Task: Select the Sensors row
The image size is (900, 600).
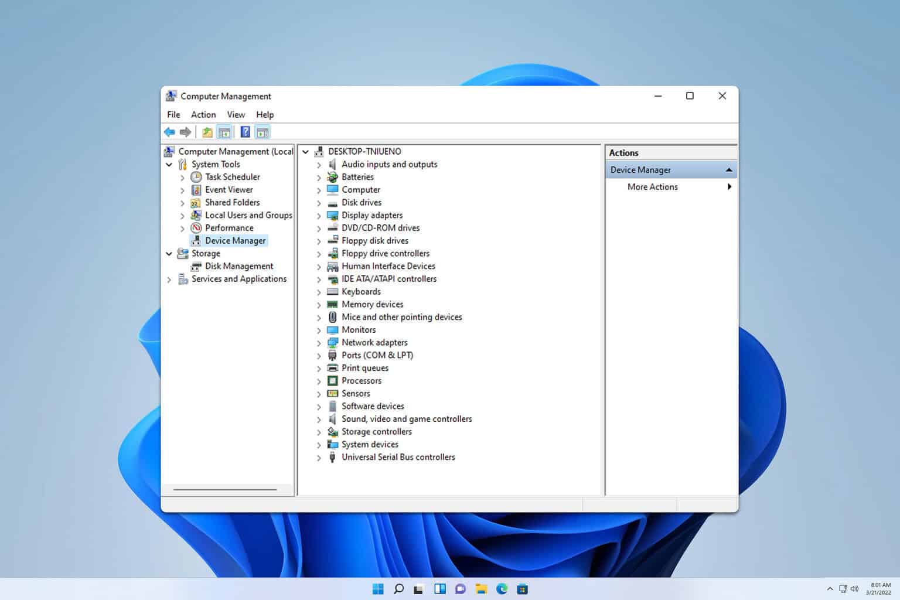Action: pos(356,394)
